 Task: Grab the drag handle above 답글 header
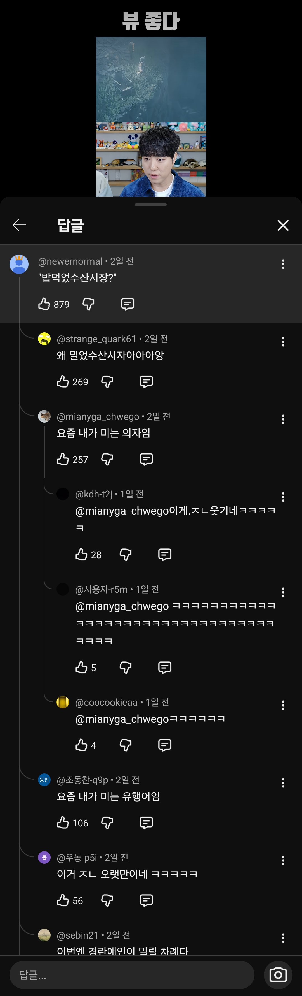[151, 205]
